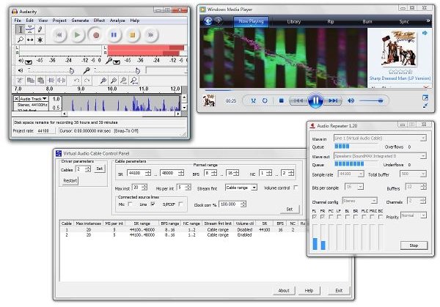Toggle the FC channel checkbox
Viewport: 440px width, 307px height.
pos(331,217)
